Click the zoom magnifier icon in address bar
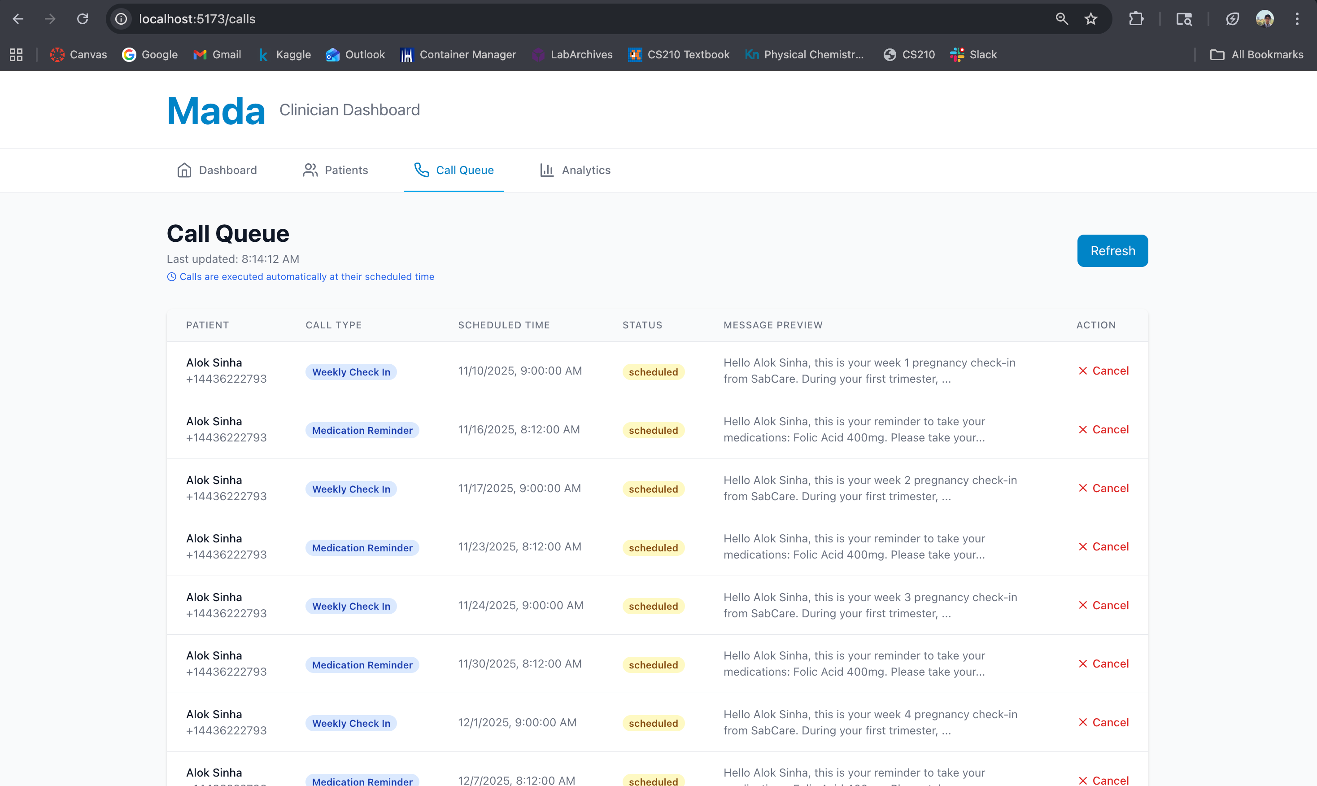Viewport: 1317px width, 786px height. [x=1061, y=19]
